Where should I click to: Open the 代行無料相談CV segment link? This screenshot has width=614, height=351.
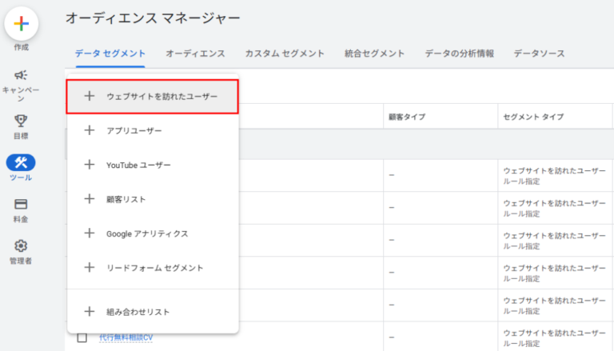tap(126, 337)
